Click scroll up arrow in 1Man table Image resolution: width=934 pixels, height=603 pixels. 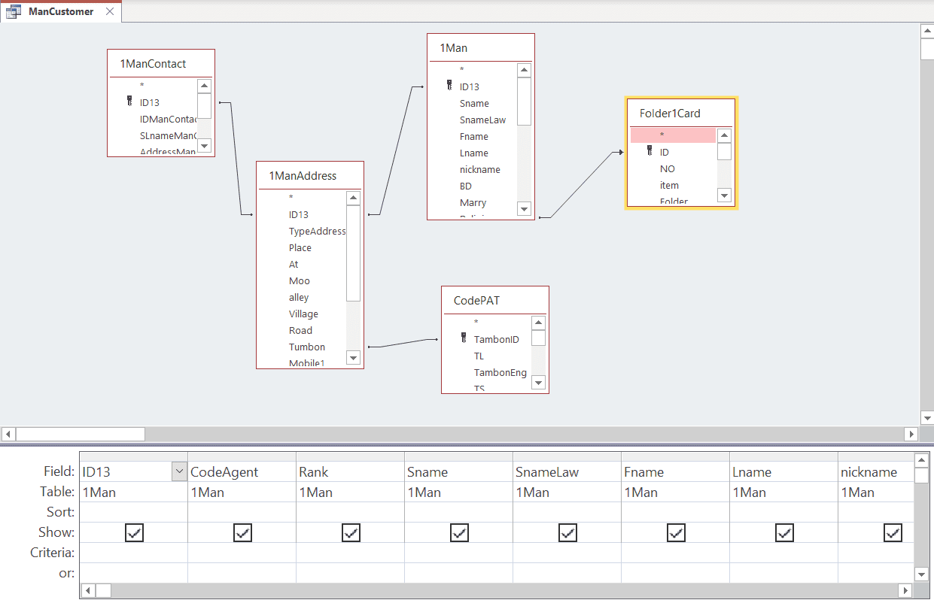pos(525,70)
